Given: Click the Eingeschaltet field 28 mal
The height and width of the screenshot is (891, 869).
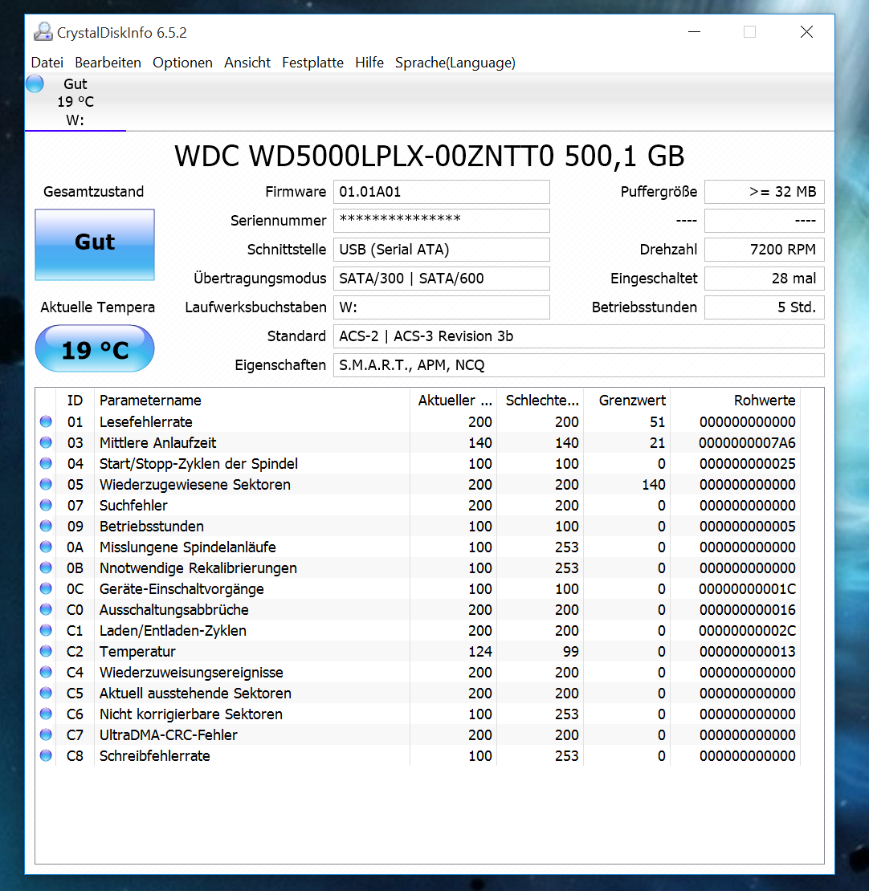Looking at the screenshot, I should 765,279.
